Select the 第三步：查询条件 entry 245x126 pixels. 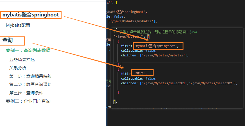click(26, 93)
